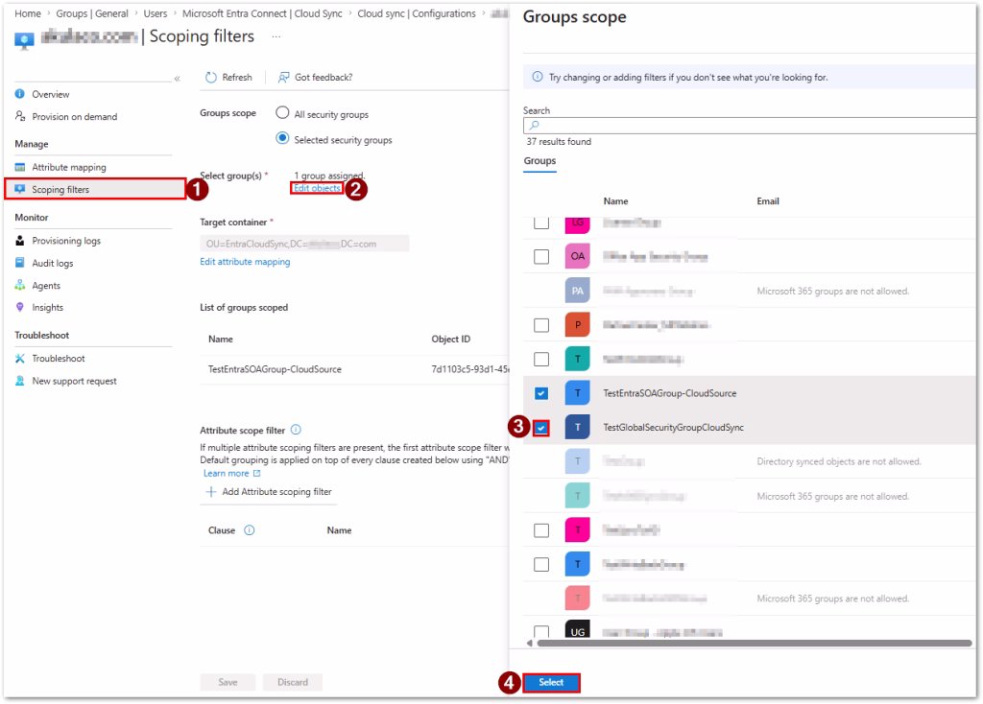Click the Agents icon in Monitor section
Screen dimensions: 983x704
tap(20, 286)
